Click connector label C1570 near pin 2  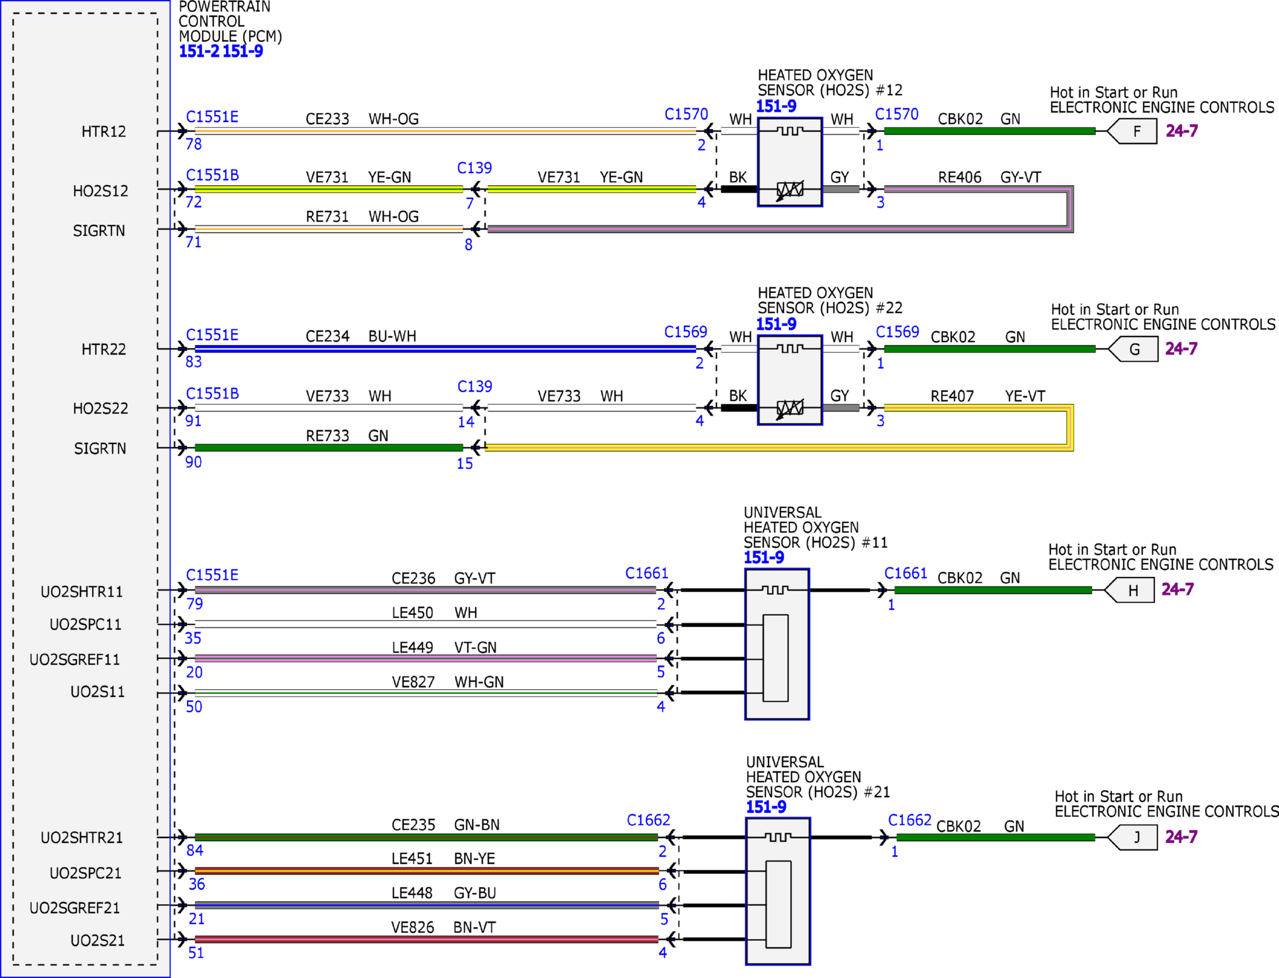pyautogui.click(x=686, y=114)
